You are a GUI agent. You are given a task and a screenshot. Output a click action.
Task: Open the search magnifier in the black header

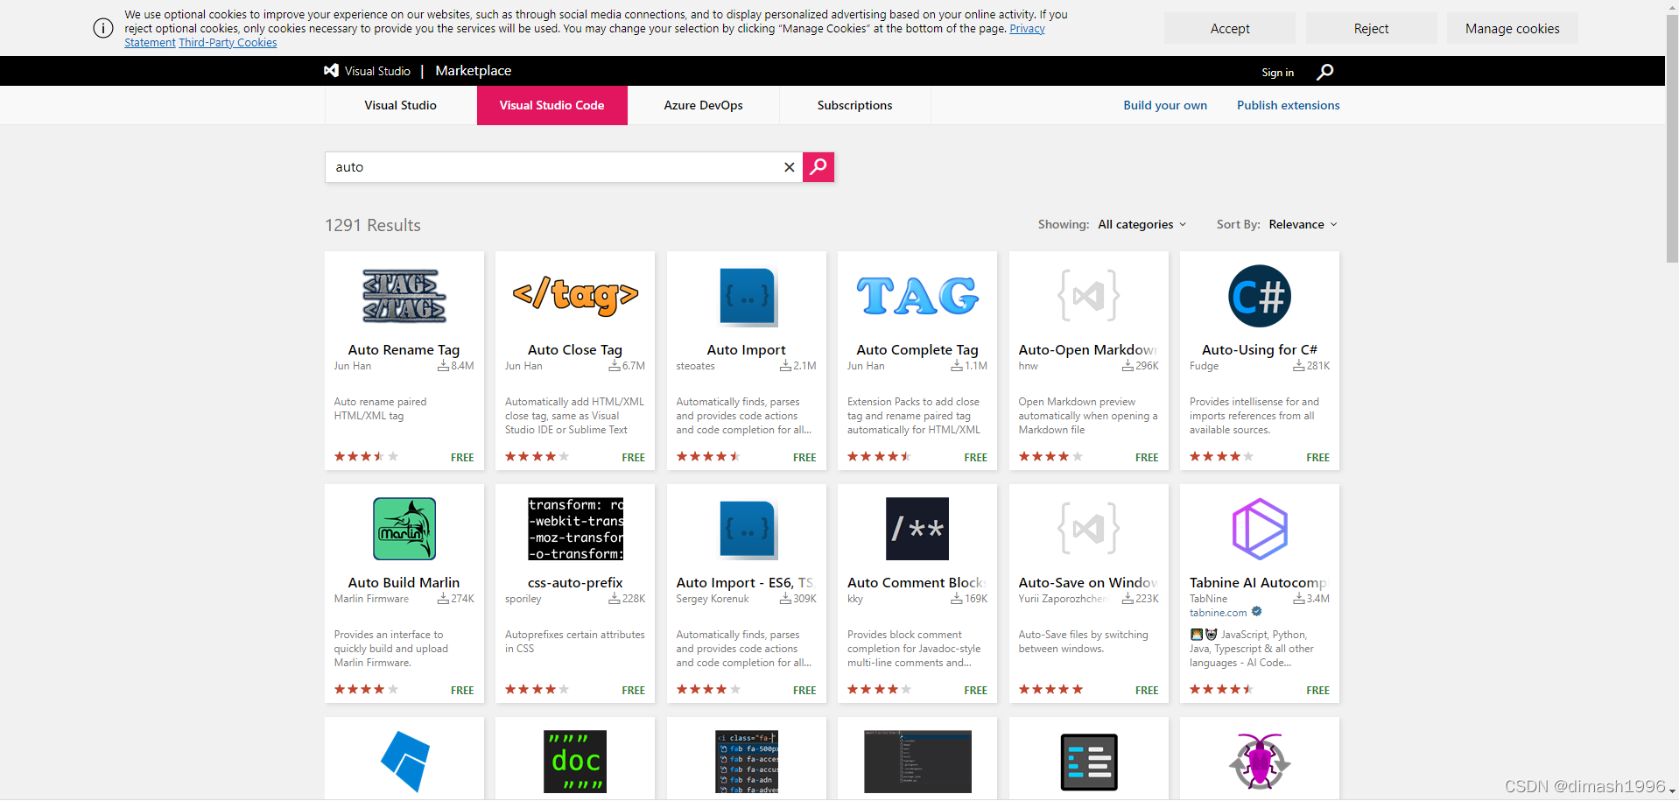click(1324, 72)
